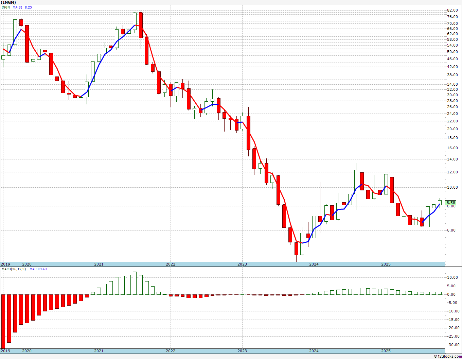Click the 66.00 price axis label
Viewport: 462px width, 359px height.
(452, 29)
